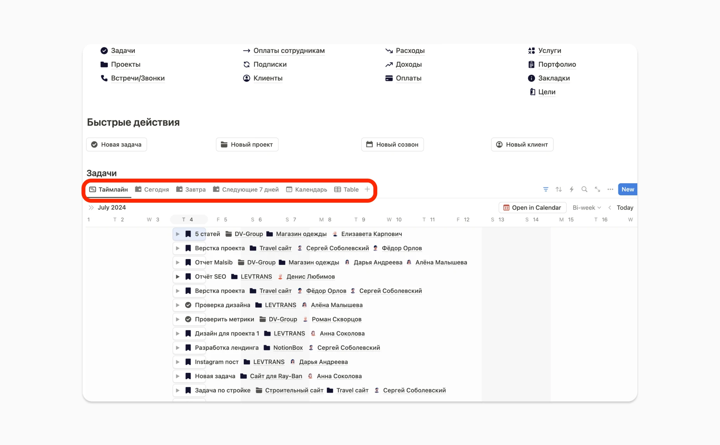Switch to the Table view tab

tap(347, 189)
